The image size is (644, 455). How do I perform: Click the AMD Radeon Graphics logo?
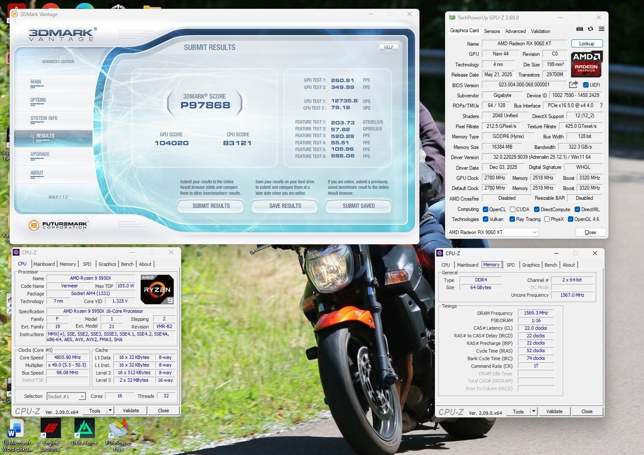(586, 64)
